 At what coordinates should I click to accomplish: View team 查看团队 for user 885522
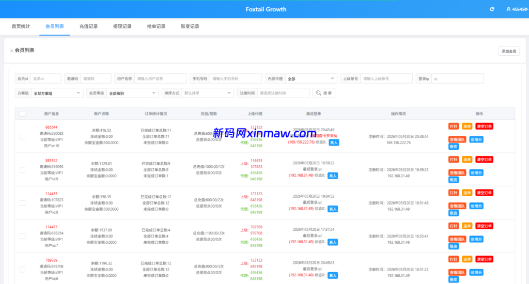tap(457, 172)
